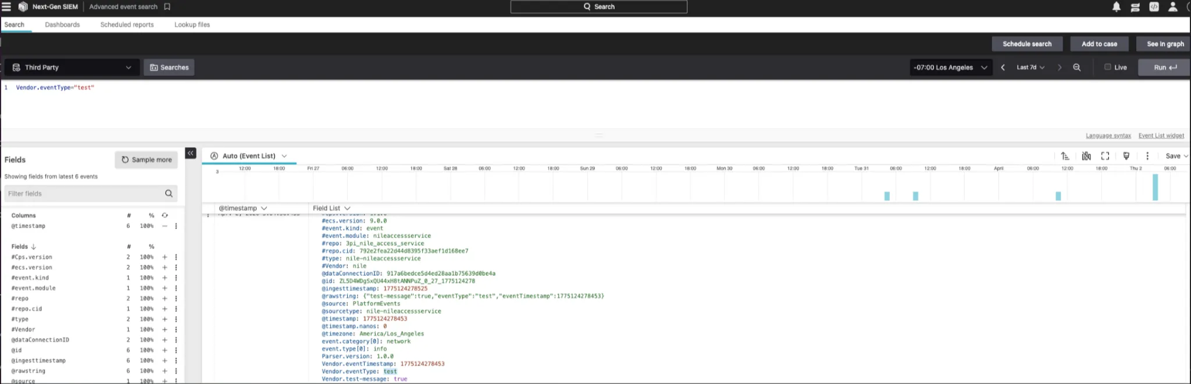Switch to the Dashboards tab
This screenshot has height=384, width=1191.
coord(62,24)
